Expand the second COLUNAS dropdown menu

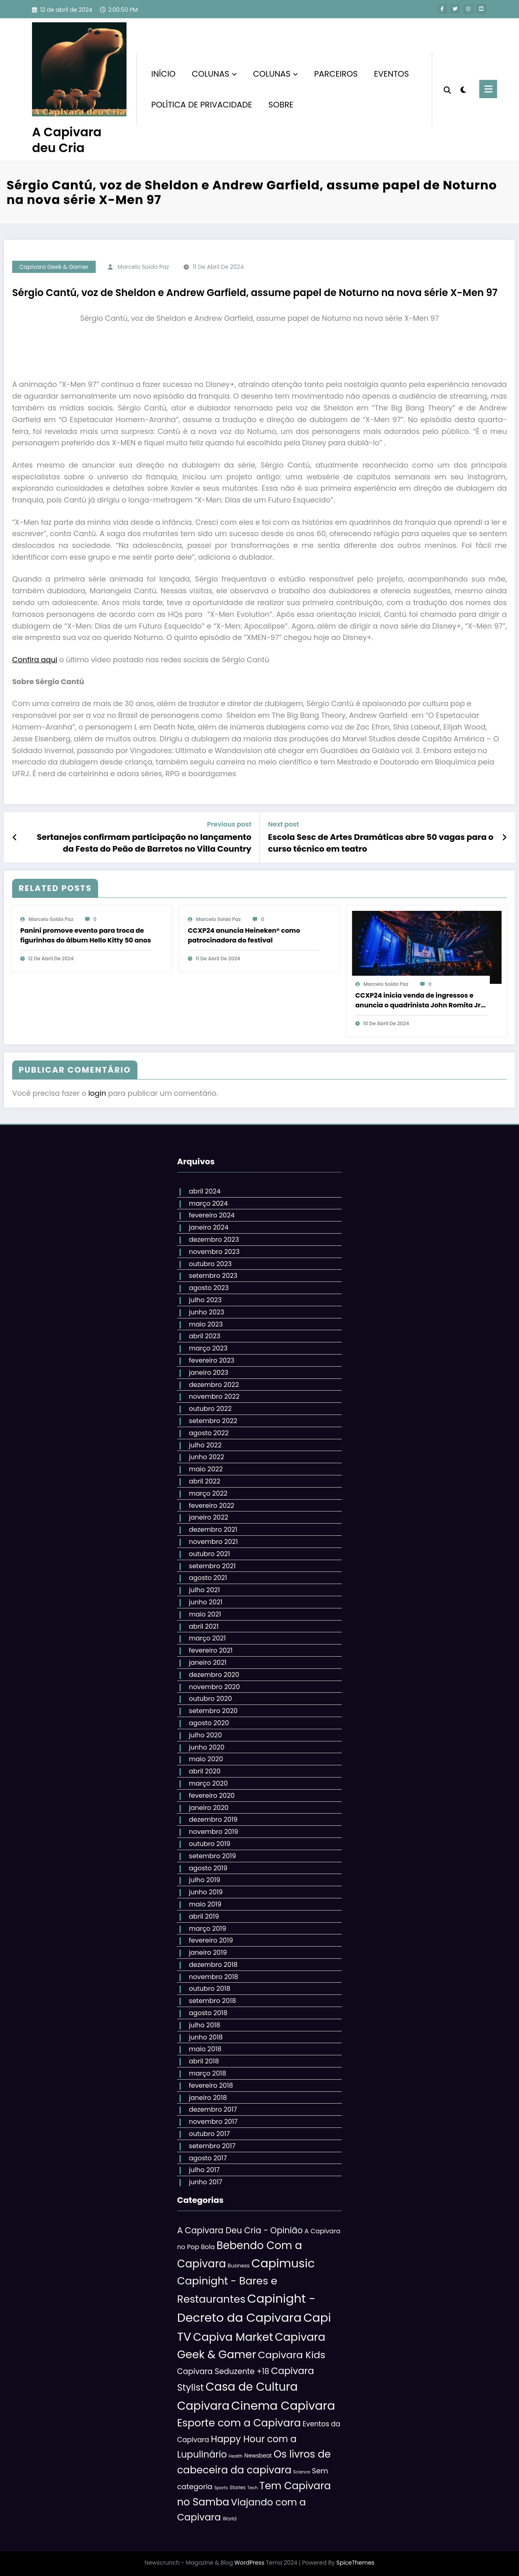[x=275, y=74]
